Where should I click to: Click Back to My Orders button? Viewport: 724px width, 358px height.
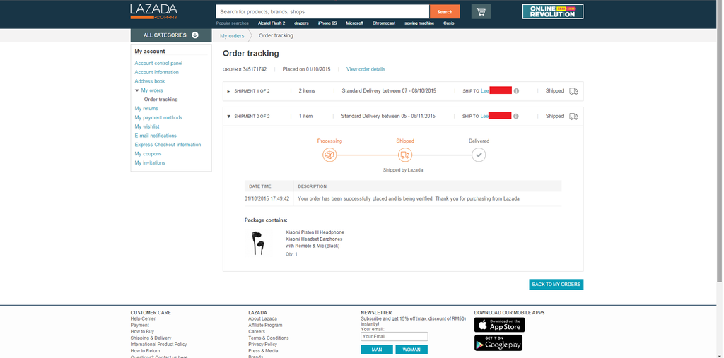(556, 285)
